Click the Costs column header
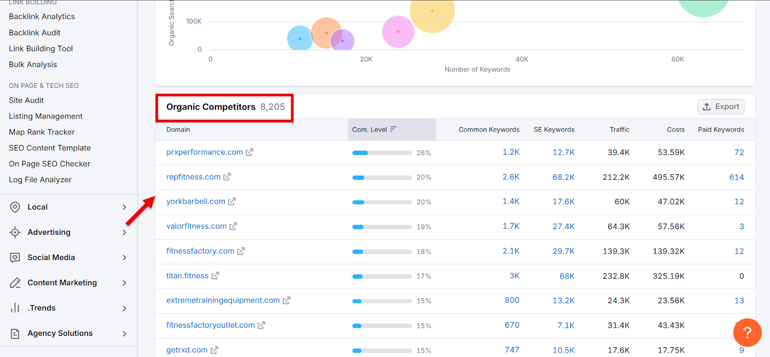This screenshot has height=357, width=770. tap(676, 130)
